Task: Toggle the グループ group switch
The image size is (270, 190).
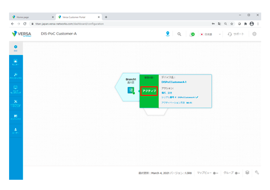Action: pyautogui.click(x=237, y=173)
